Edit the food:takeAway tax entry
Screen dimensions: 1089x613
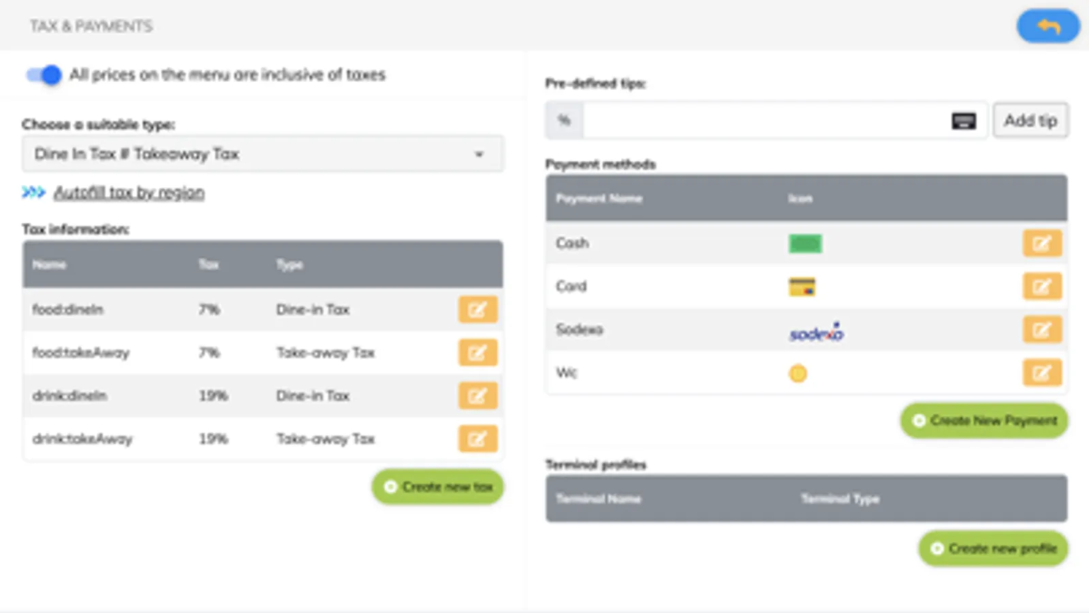coord(477,353)
